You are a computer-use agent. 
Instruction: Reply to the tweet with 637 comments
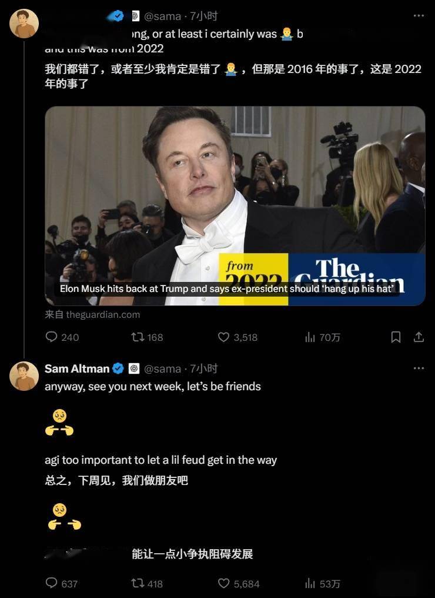tap(62, 583)
